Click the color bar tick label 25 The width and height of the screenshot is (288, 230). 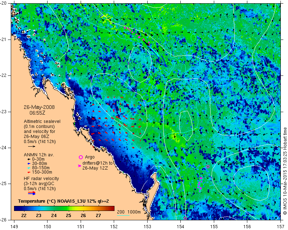coord(68,216)
